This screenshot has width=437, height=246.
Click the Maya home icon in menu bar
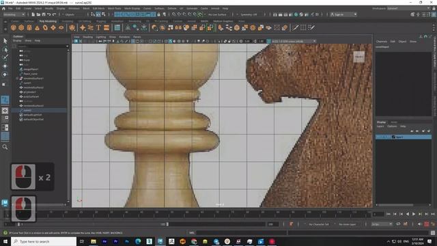(x=3, y=9)
